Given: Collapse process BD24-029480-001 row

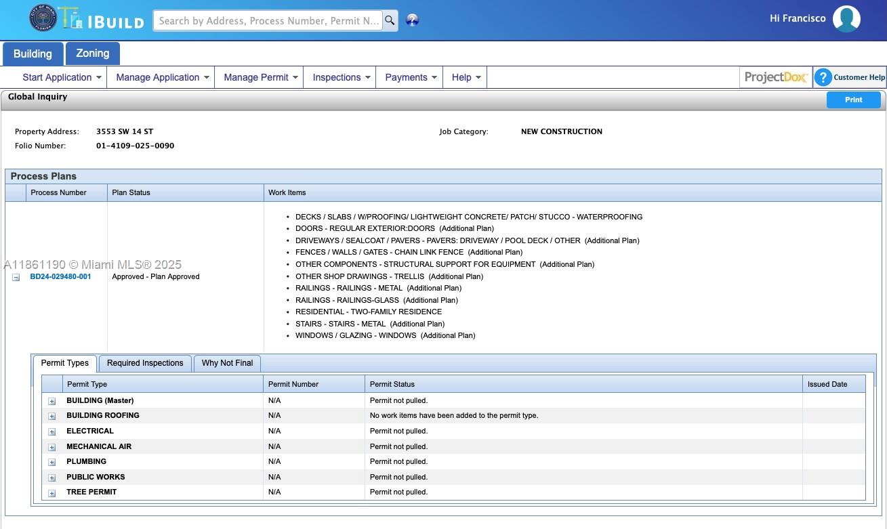Looking at the screenshot, I should (16, 277).
